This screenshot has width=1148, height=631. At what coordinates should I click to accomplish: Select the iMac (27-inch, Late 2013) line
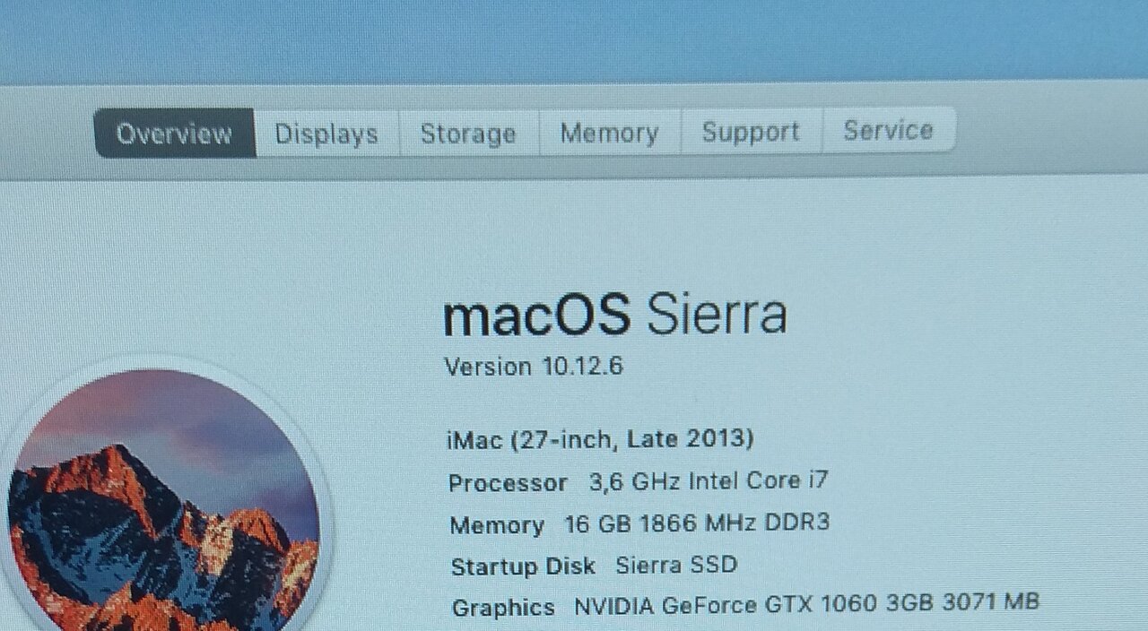(x=600, y=439)
